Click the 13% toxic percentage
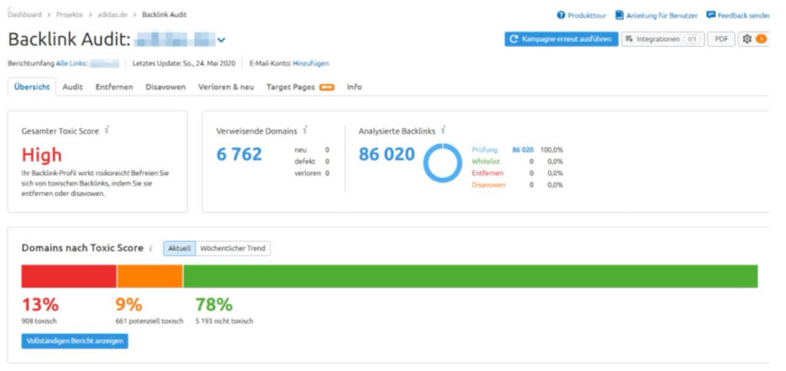Image resolution: width=786 pixels, height=371 pixels. click(40, 305)
